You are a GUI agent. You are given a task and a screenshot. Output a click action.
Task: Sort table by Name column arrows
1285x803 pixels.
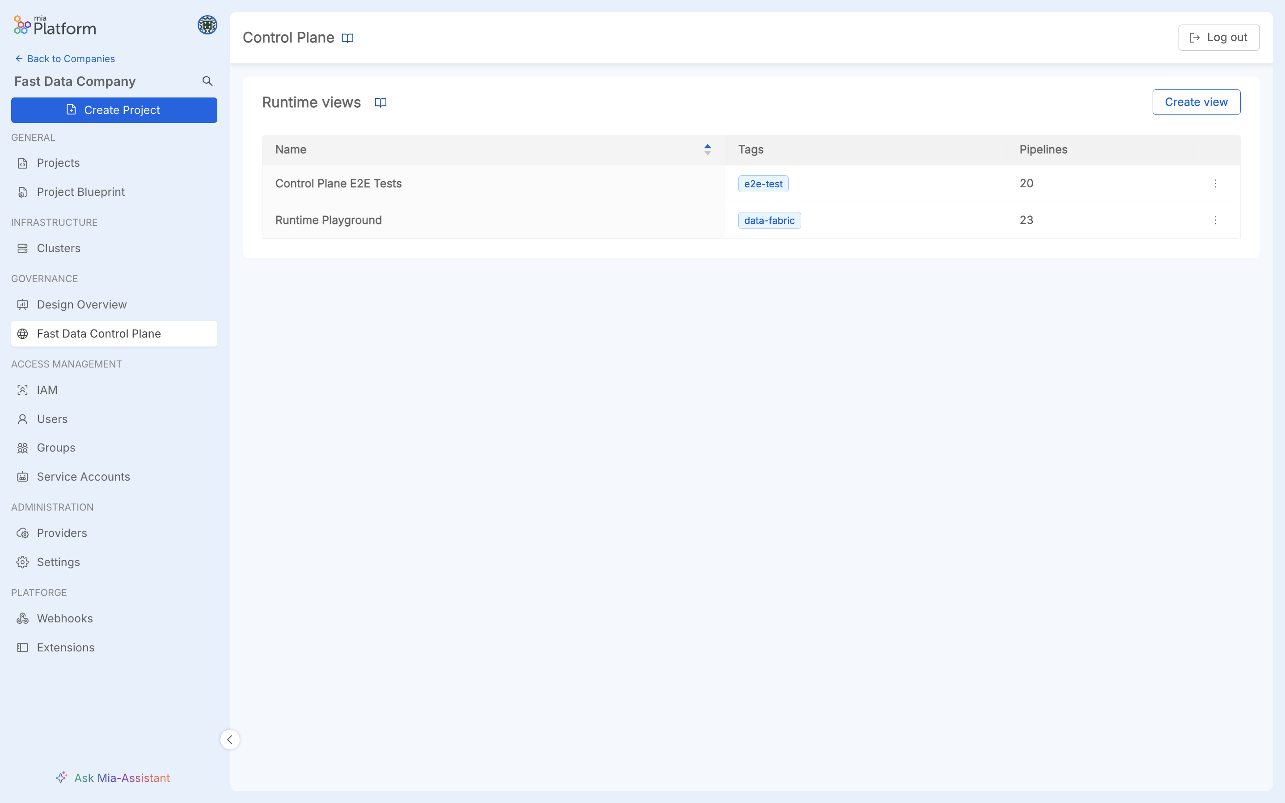coord(707,150)
